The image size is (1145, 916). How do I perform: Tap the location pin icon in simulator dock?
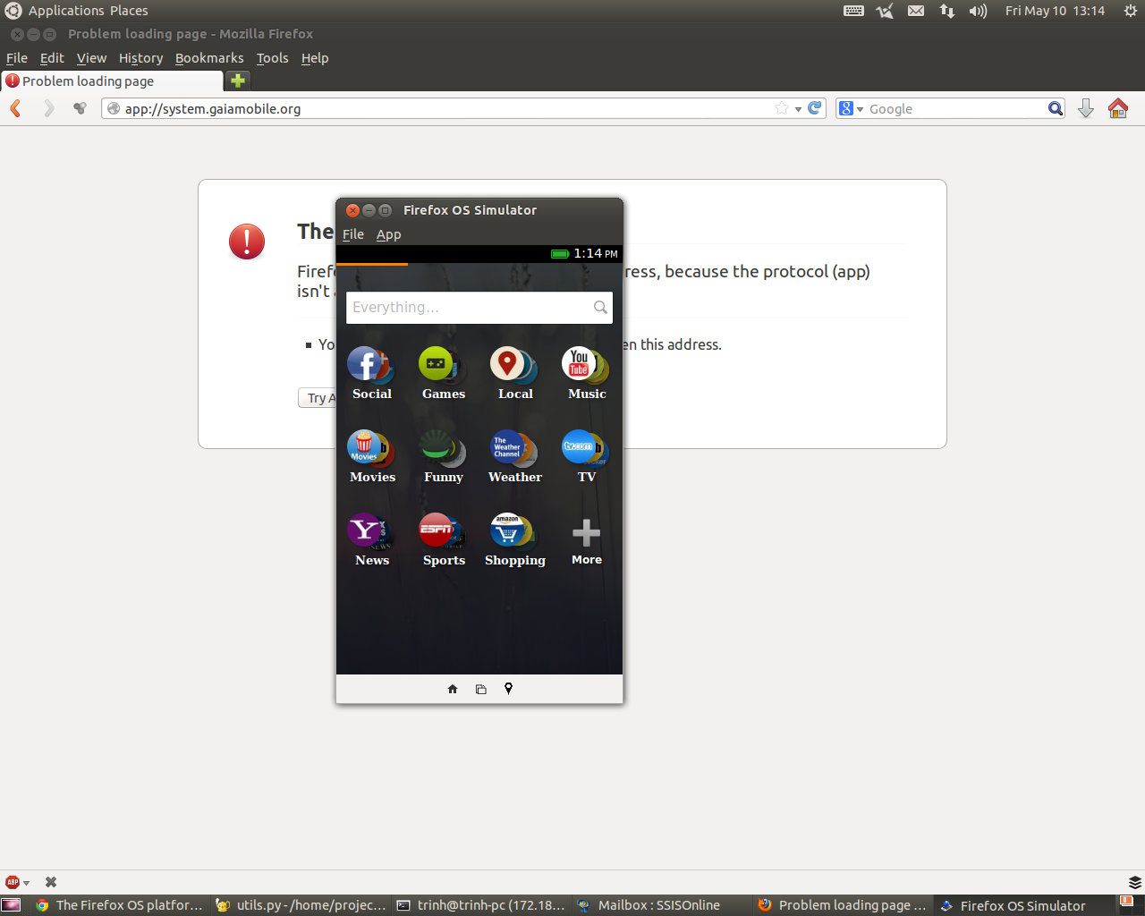[508, 689]
